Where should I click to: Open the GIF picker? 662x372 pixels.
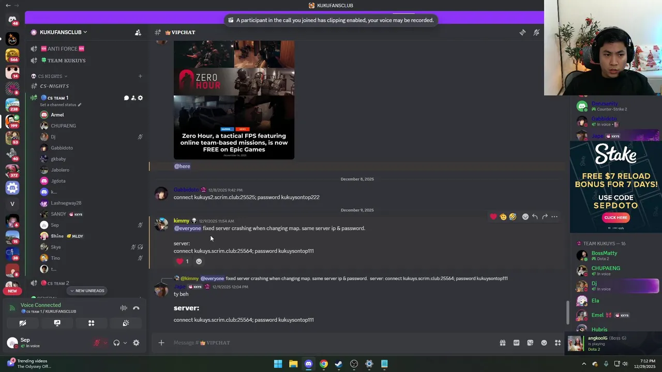[x=516, y=343]
